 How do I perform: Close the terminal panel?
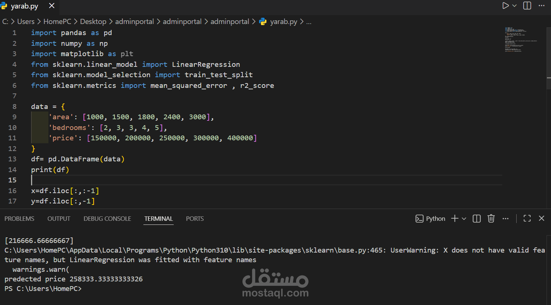541,219
